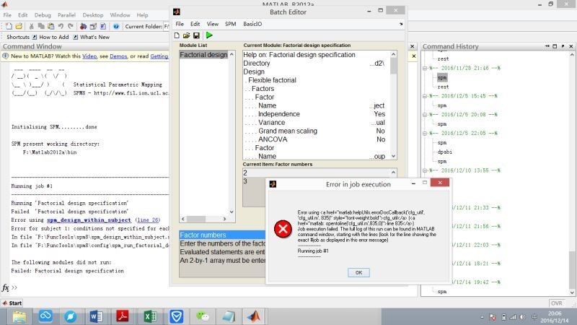Click the blue Help question mark icon

[116, 26]
